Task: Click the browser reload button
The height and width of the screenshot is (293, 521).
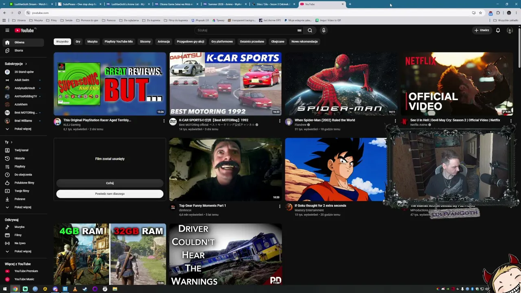Action: pos(19,13)
